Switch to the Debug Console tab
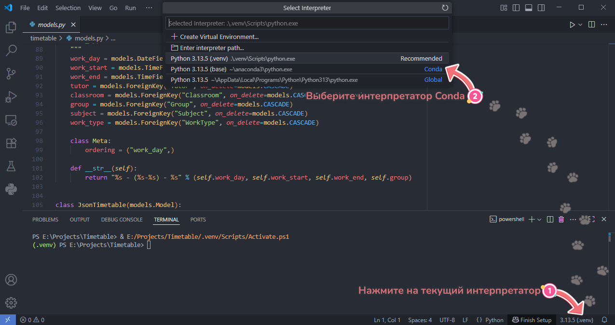Image resolution: width=615 pixels, height=325 pixels. [x=122, y=220]
